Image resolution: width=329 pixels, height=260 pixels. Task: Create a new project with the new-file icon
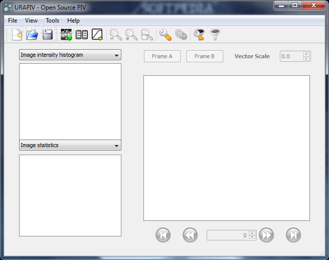(x=17, y=35)
